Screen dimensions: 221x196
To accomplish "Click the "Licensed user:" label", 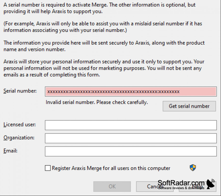I will (20, 125).
